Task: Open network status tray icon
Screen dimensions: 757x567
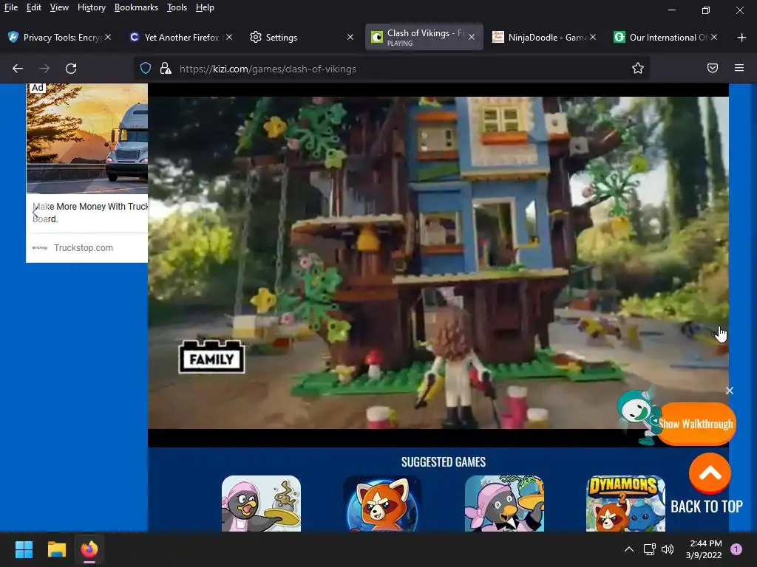Action: coord(649,549)
